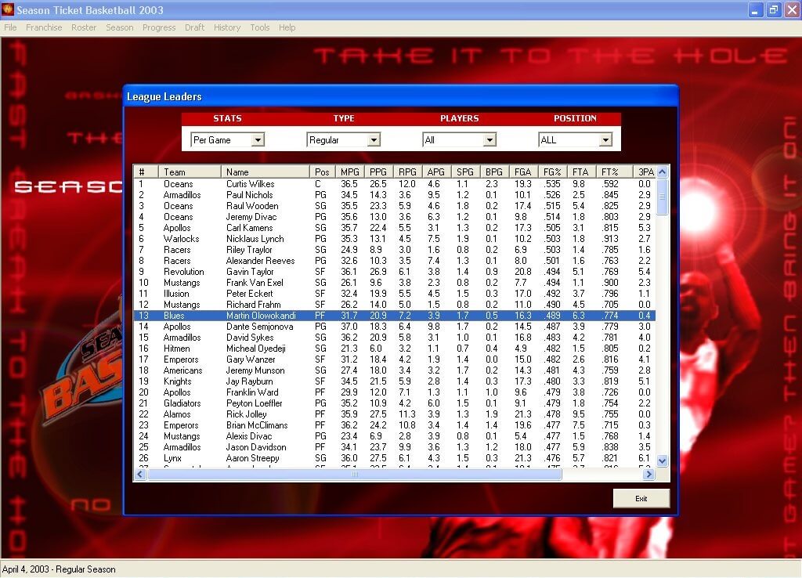The height and width of the screenshot is (578, 802).
Task: Sort table by PPG column header
Action: [378, 172]
